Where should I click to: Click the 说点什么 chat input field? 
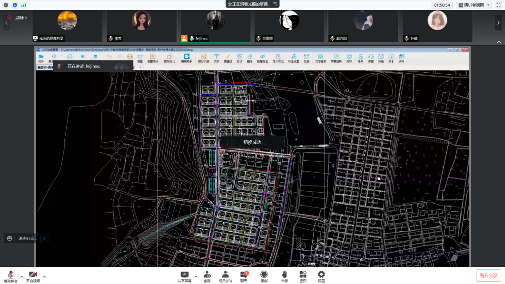(x=27, y=238)
